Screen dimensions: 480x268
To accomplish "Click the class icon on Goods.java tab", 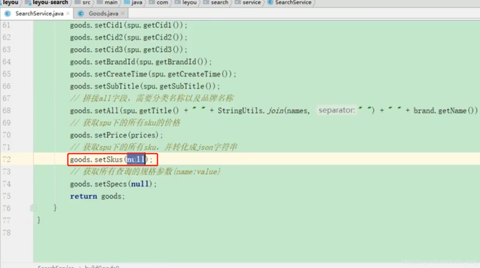I will click(x=81, y=14).
